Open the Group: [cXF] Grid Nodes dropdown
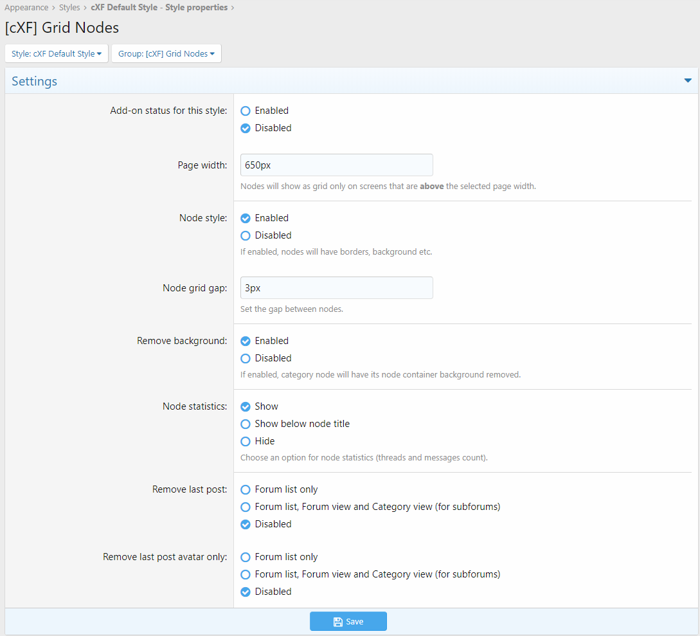Viewport: 700px width, 636px height. [166, 54]
